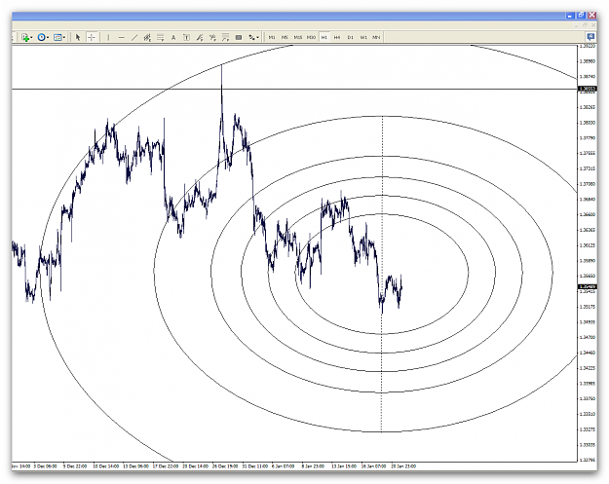The height and width of the screenshot is (484, 609).
Task: Click the '8 Jan 23:00' time axis label
Action: pyautogui.click(x=313, y=466)
